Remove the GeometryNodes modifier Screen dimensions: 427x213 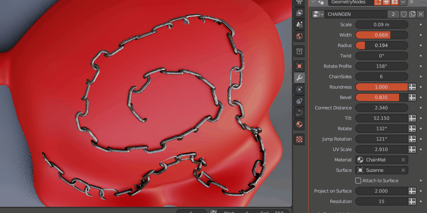click(x=412, y=2)
